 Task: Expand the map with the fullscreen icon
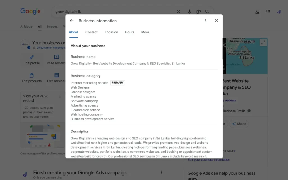click(263, 43)
